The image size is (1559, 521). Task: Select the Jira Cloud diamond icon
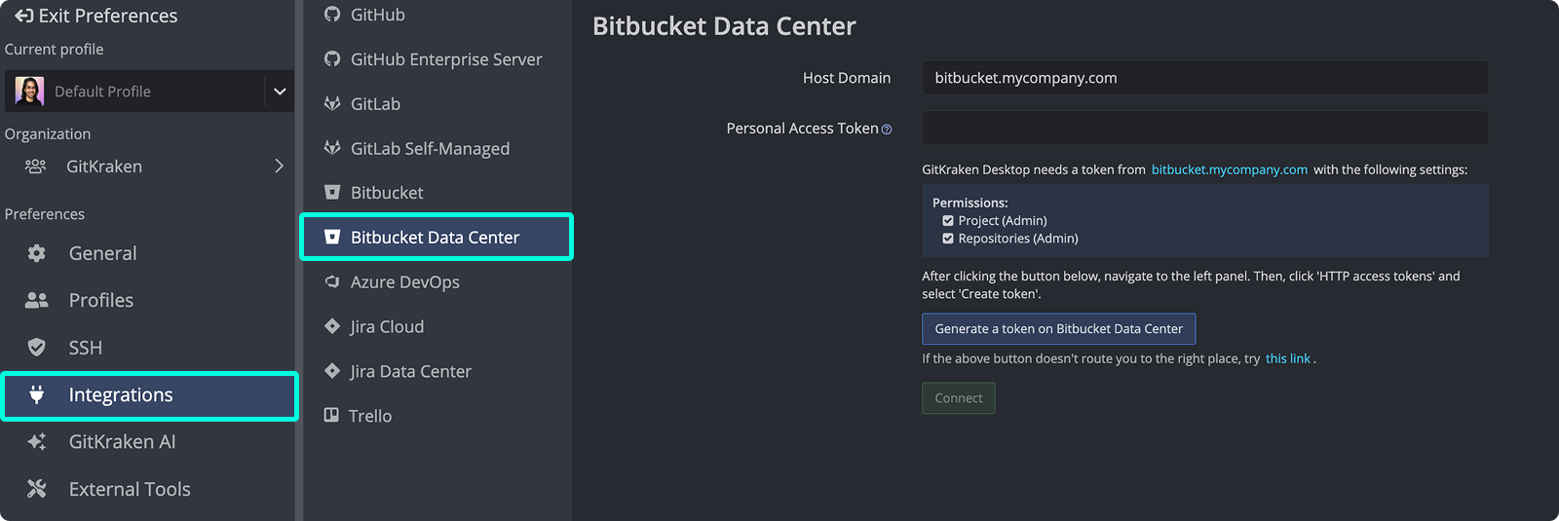click(x=332, y=327)
